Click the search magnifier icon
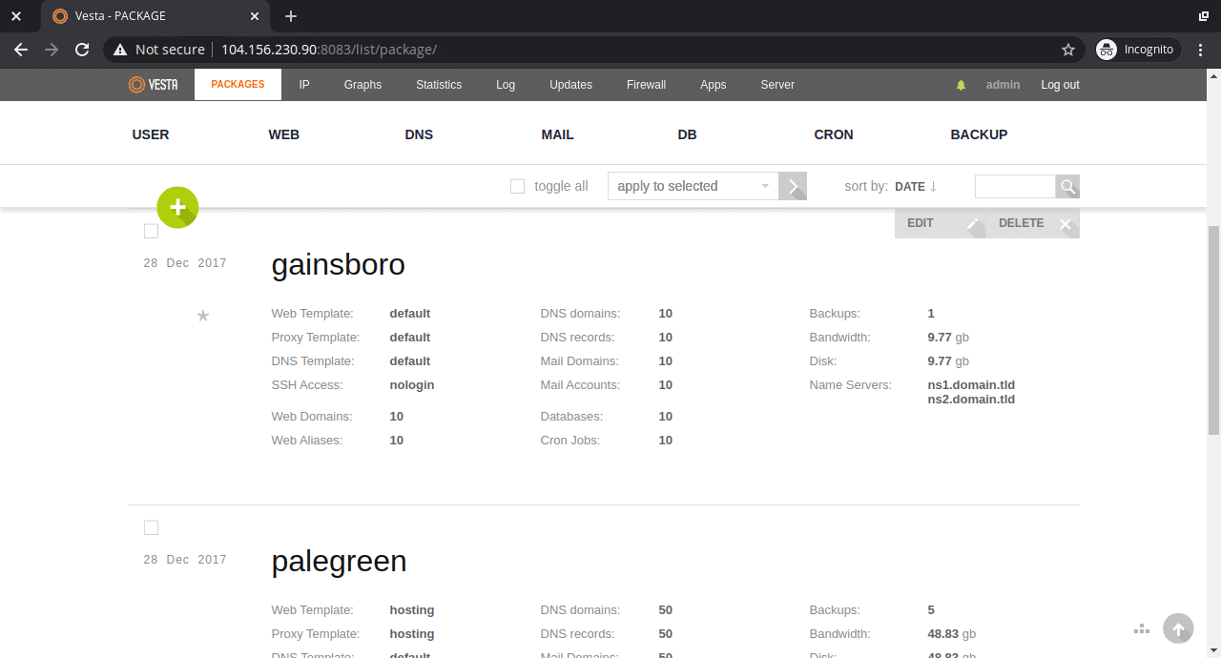The image size is (1221, 658). point(1067,187)
